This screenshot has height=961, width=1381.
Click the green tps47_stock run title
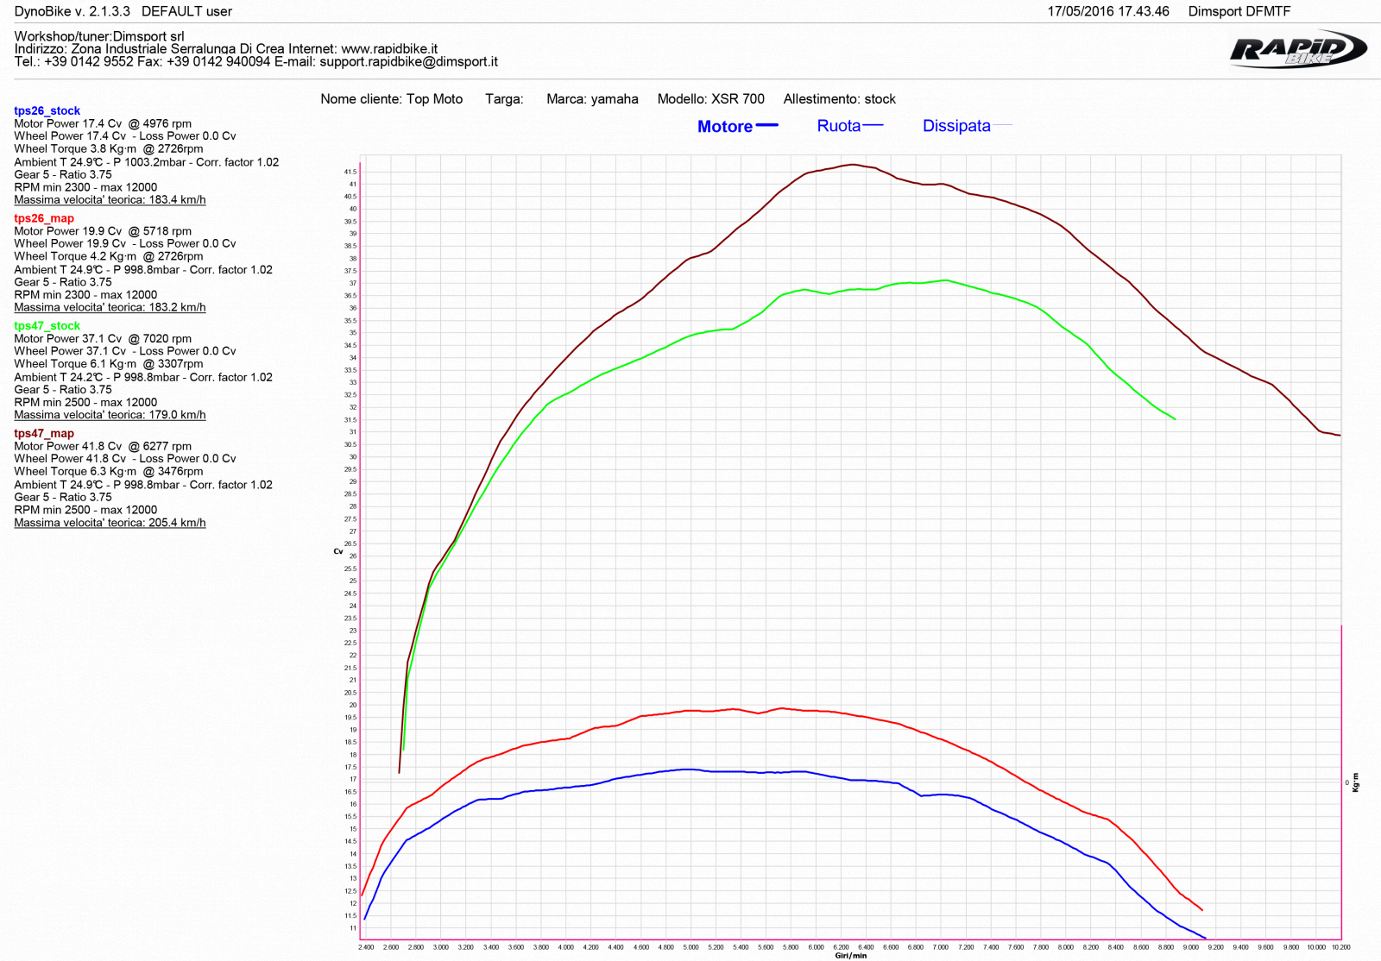47,326
